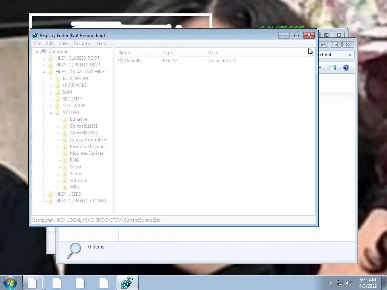Click the Registry Editor taskbar button
This screenshot has height=290, width=387.
[x=127, y=282]
